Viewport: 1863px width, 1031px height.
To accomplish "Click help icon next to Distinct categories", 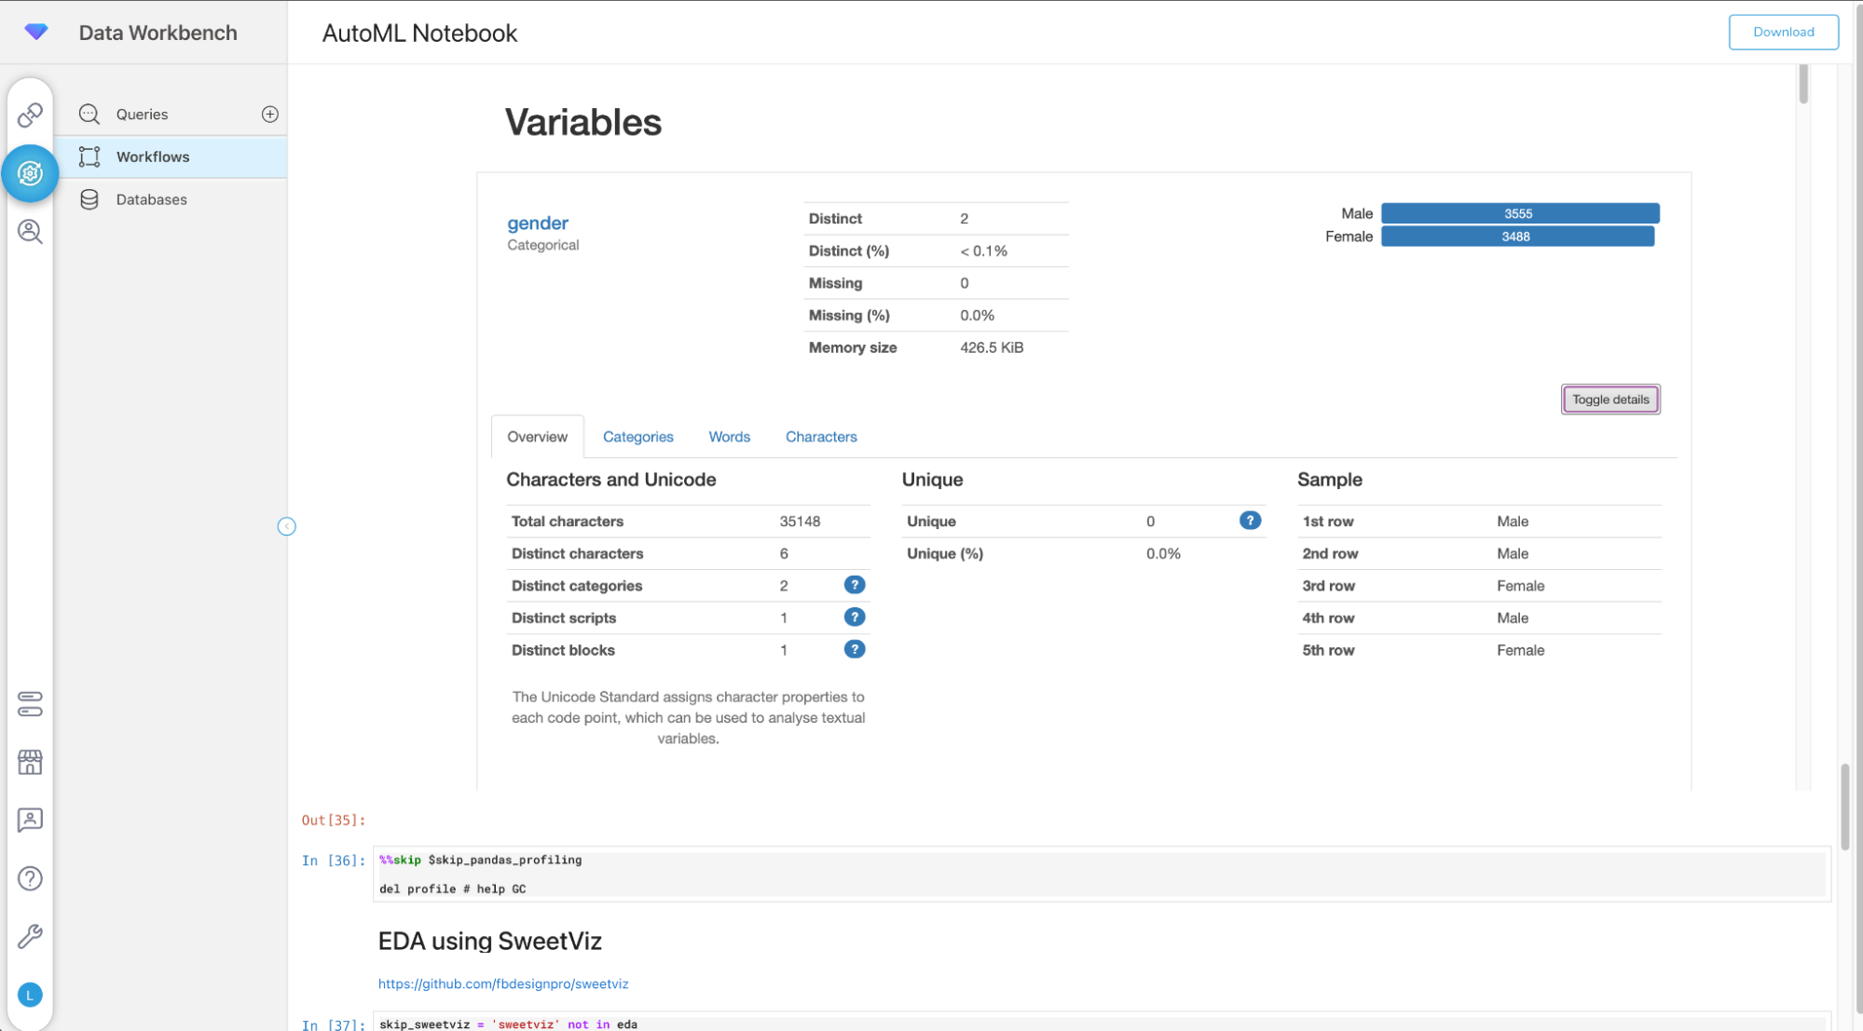I will click(x=854, y=585).
